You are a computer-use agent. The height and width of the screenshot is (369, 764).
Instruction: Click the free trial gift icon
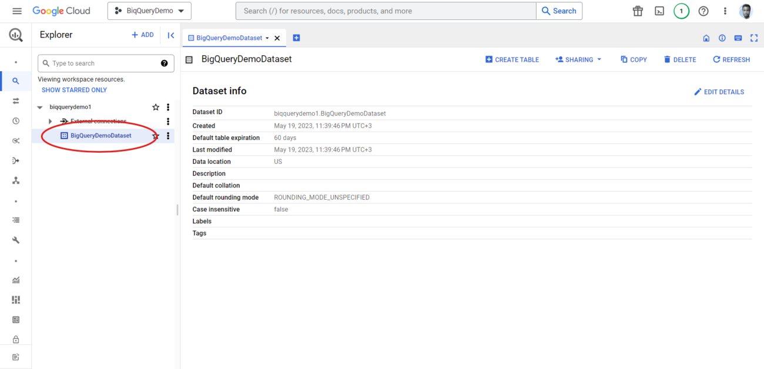click(x=638, y=11)
